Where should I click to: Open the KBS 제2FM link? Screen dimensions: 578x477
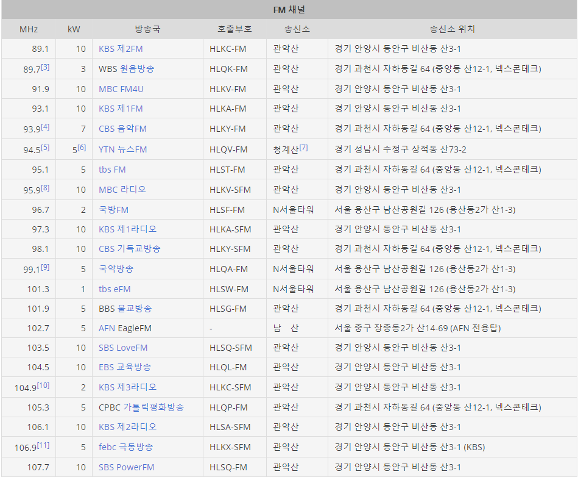coord(121,49)
